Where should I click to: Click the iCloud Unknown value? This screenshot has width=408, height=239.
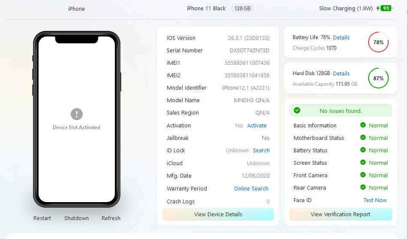[x=258, y=163]
